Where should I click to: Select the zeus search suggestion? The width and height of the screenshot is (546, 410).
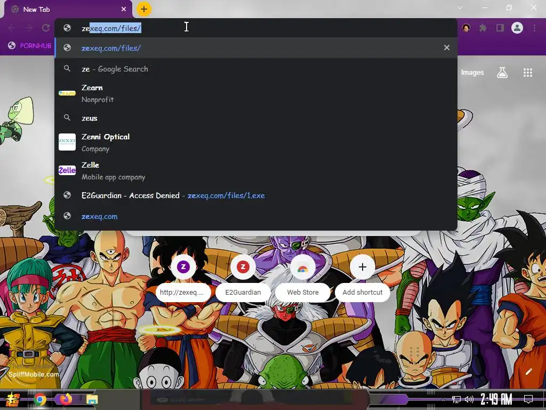pyautogui.click(x=255, y=118)
